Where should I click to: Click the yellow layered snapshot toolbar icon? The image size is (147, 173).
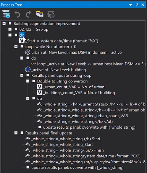40,14
